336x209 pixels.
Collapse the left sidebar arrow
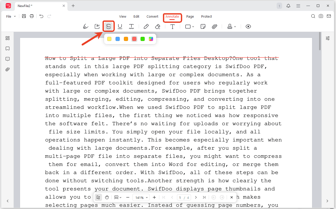pos(8,201)
